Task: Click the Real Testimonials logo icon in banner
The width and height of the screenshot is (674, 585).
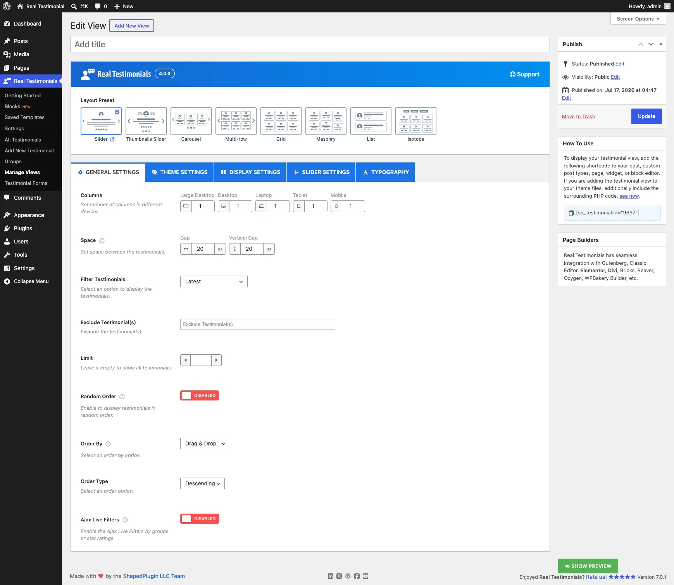Action: (88, 74)
